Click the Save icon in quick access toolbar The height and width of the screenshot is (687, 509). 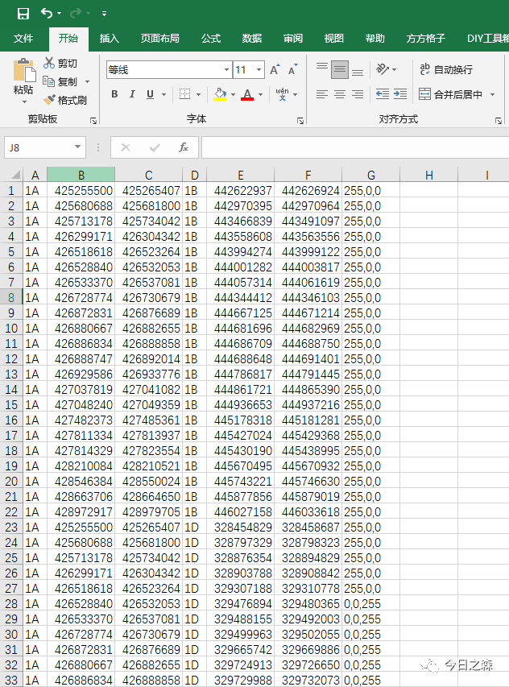click(23, 14)
